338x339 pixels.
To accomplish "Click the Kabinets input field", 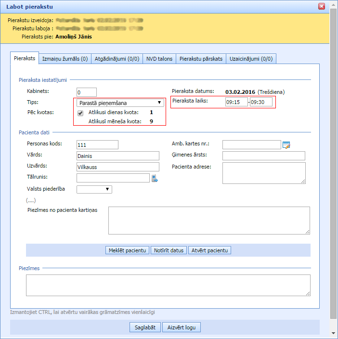I will 87,92.
